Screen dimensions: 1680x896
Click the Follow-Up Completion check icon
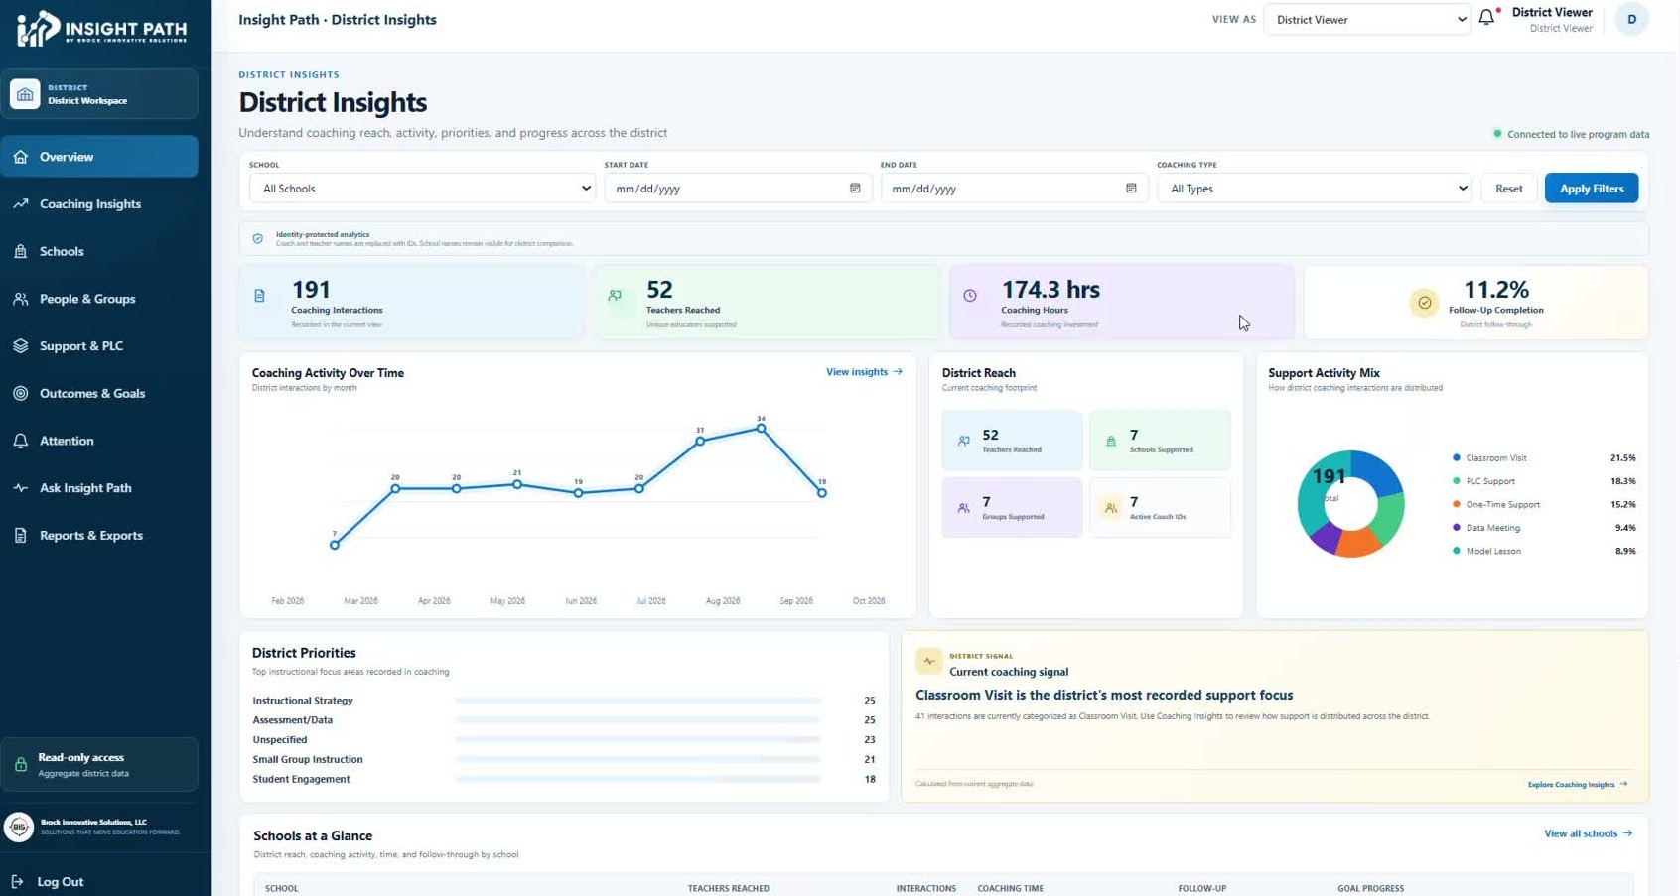click(1425, 303)
